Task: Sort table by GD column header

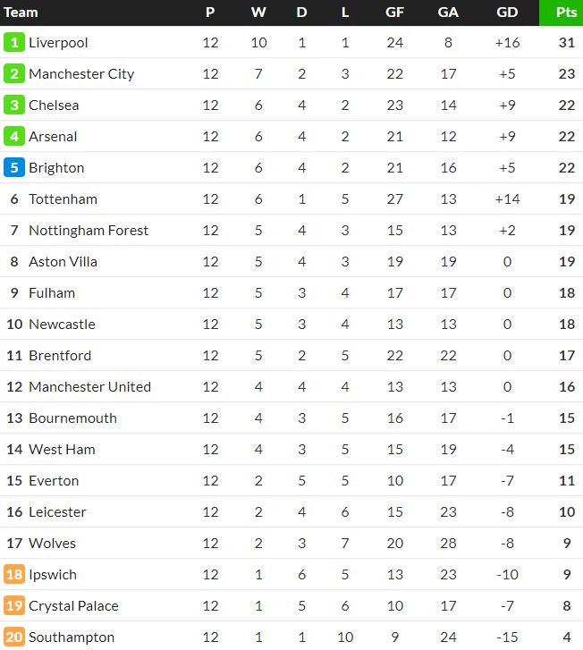Action: click(x=507, y=13)
